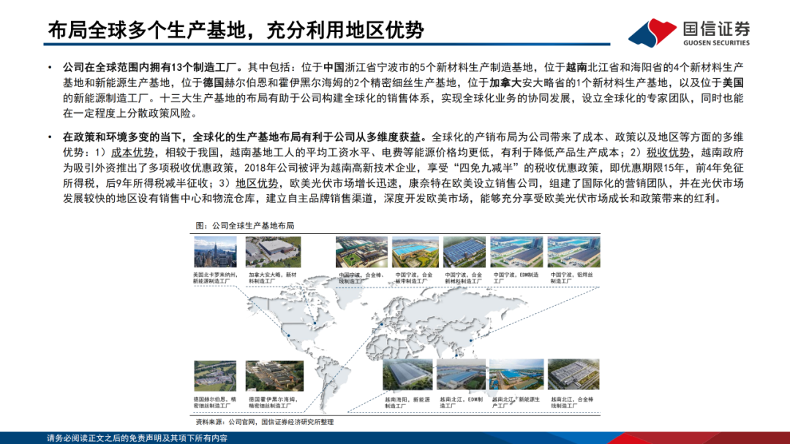Click the 国信证券 company name text
This screenshot has width=790, height=444.
(x=716, y=29)
